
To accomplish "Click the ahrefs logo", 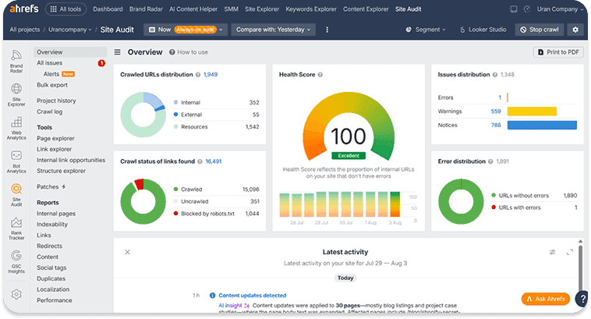I will 23,9.
